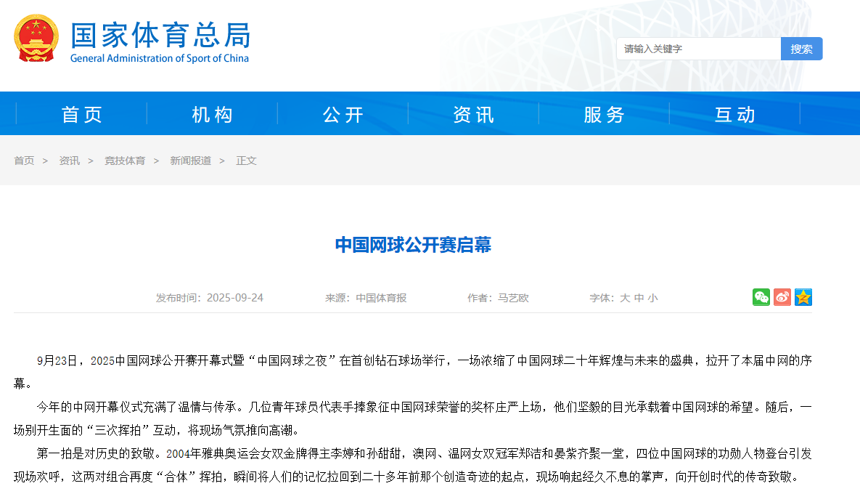
Task: Open the 服务 navigation menu item
Action: 605,114
